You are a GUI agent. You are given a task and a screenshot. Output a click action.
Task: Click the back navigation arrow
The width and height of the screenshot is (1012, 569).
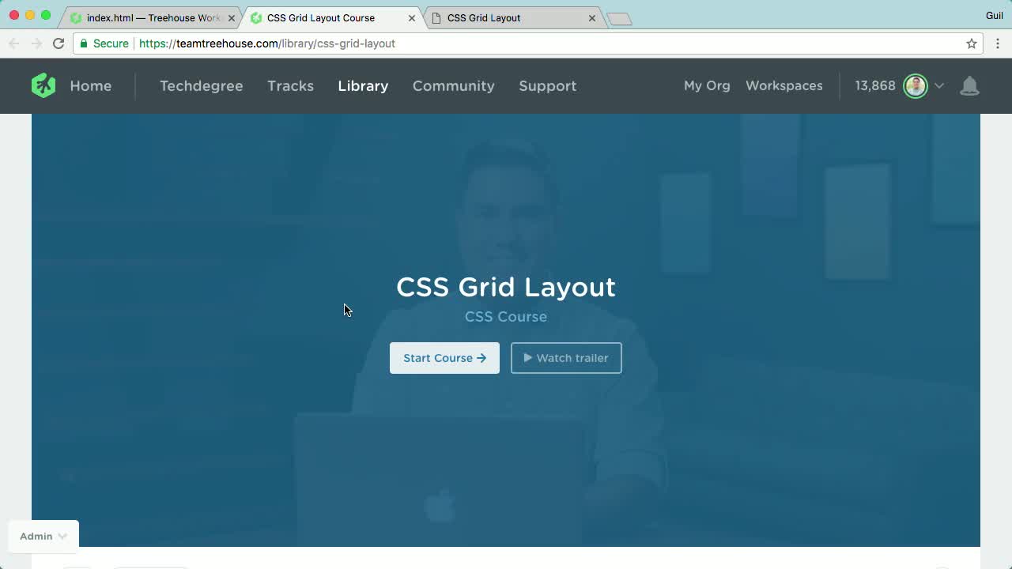click(x=14, y=43)
